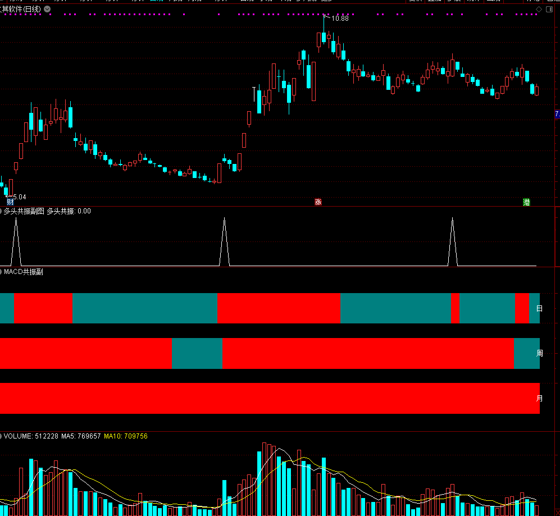
Task: Click the yellow MA10: 709756 readout
Action: tap(126, 436)
